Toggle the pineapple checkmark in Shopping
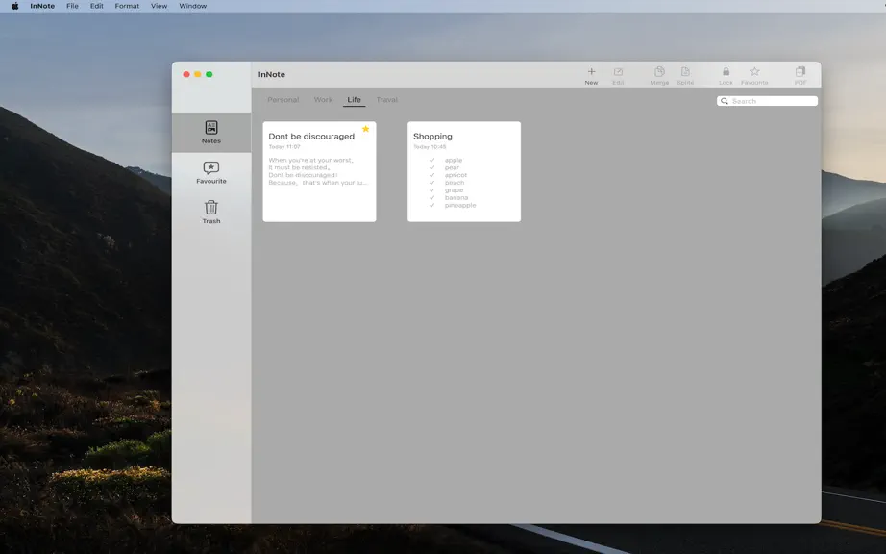Viewport: 886px width, 554px height. pyautogui.click(x=432, y=205)
